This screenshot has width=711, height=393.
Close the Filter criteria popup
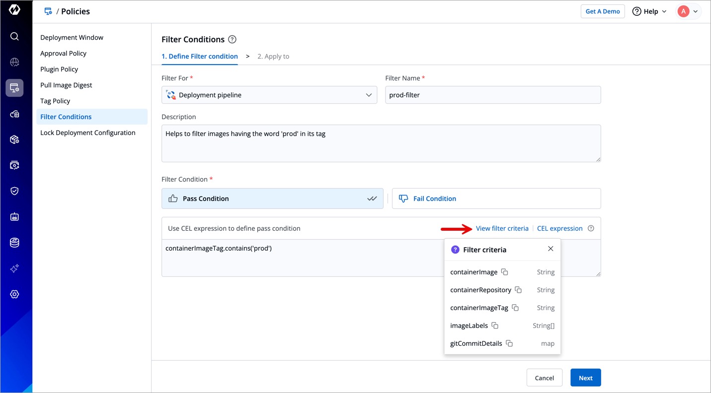(551, 249)
